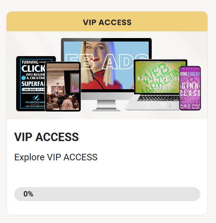Click the speaker on stage in photo
Image resolution: width=216 pixels, height=223 pixels.
56,90
